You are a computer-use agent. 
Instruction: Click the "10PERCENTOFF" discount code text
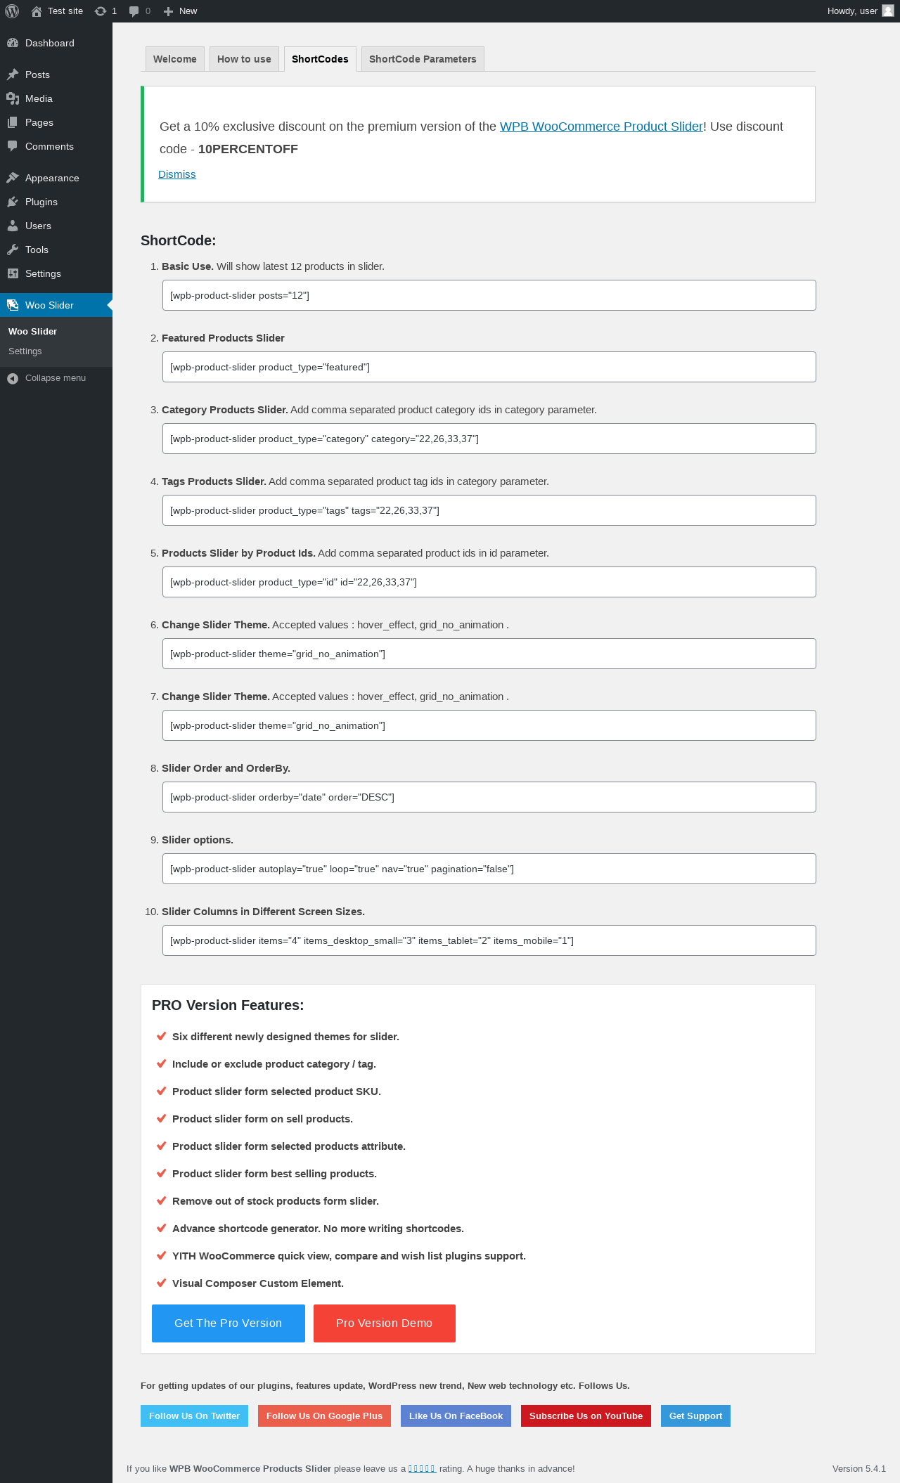(x=248, y=149)
